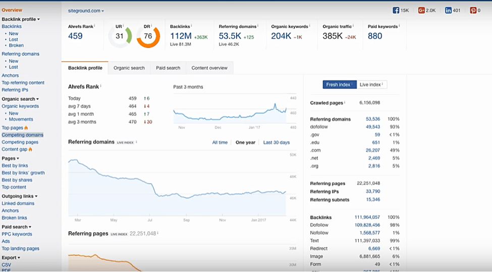This screenshot has height=272, width=492.
Task: Click the flame icon beside Top pages
Action: (x=26, y=128)
